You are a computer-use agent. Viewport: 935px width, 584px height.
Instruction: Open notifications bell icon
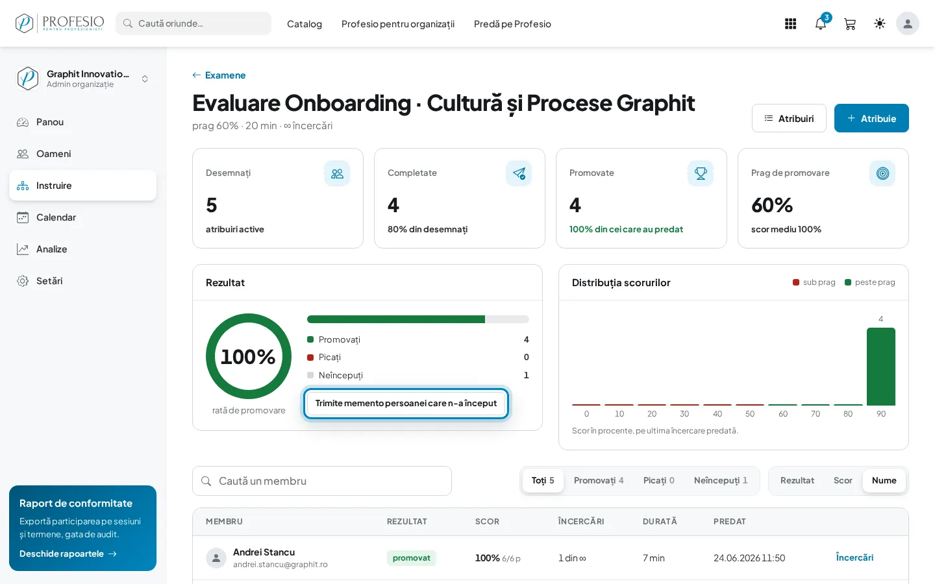821,23
